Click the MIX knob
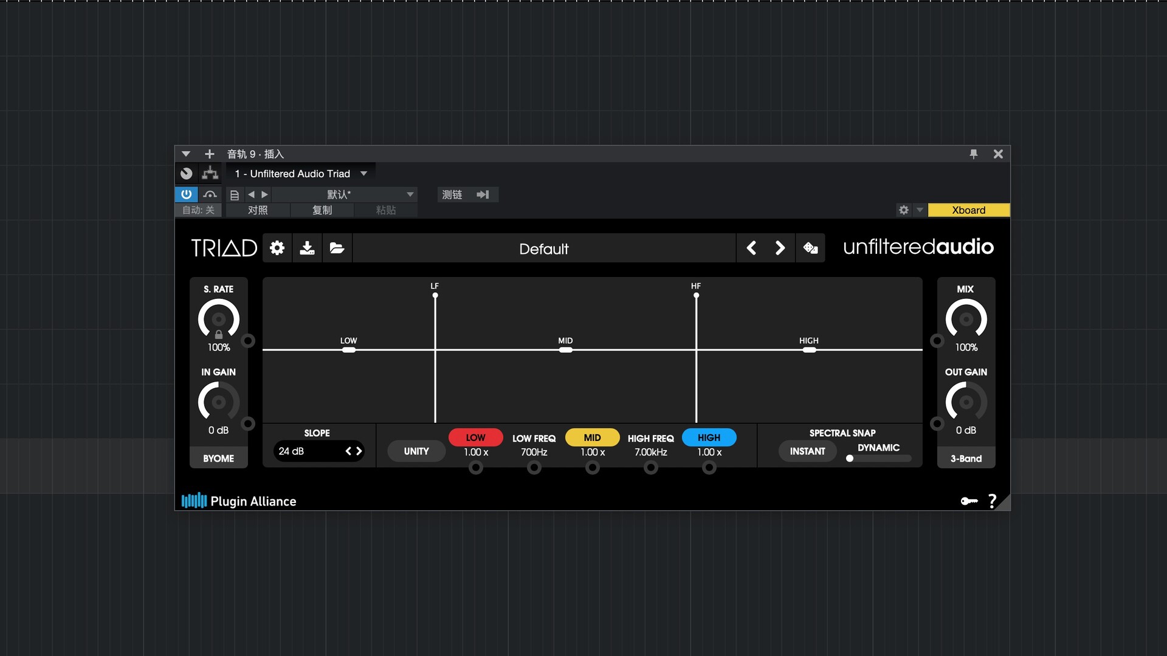This screenshot has width=1167, height=656. 966,319
